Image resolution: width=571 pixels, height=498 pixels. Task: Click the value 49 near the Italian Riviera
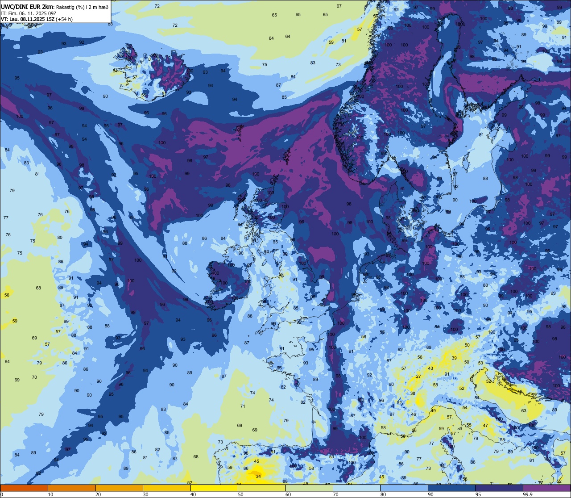(433, 411)
